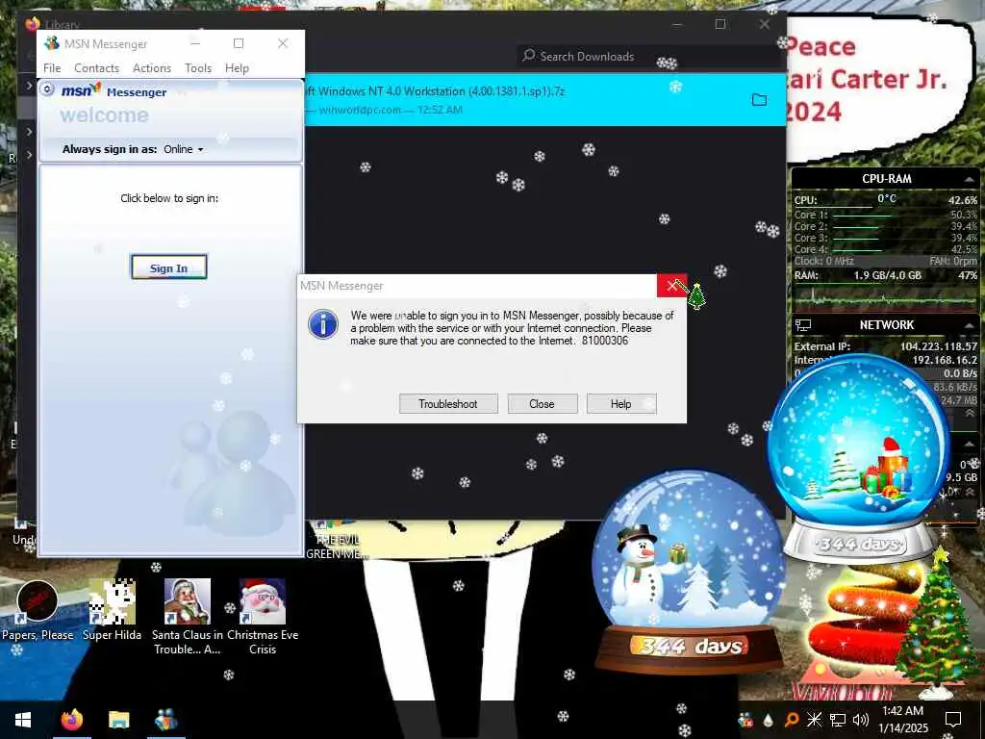Click the Windows Start button
985x739 pixels.
coord(23,720)
